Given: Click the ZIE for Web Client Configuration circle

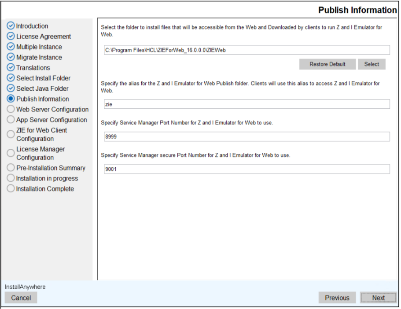Looking at the screenshot, I should [x=11, y=134].
